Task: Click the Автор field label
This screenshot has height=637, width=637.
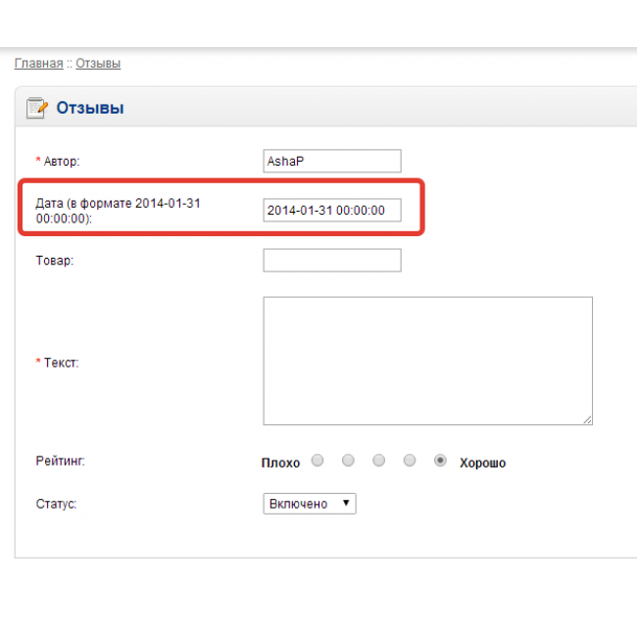Action: point(61,161)
